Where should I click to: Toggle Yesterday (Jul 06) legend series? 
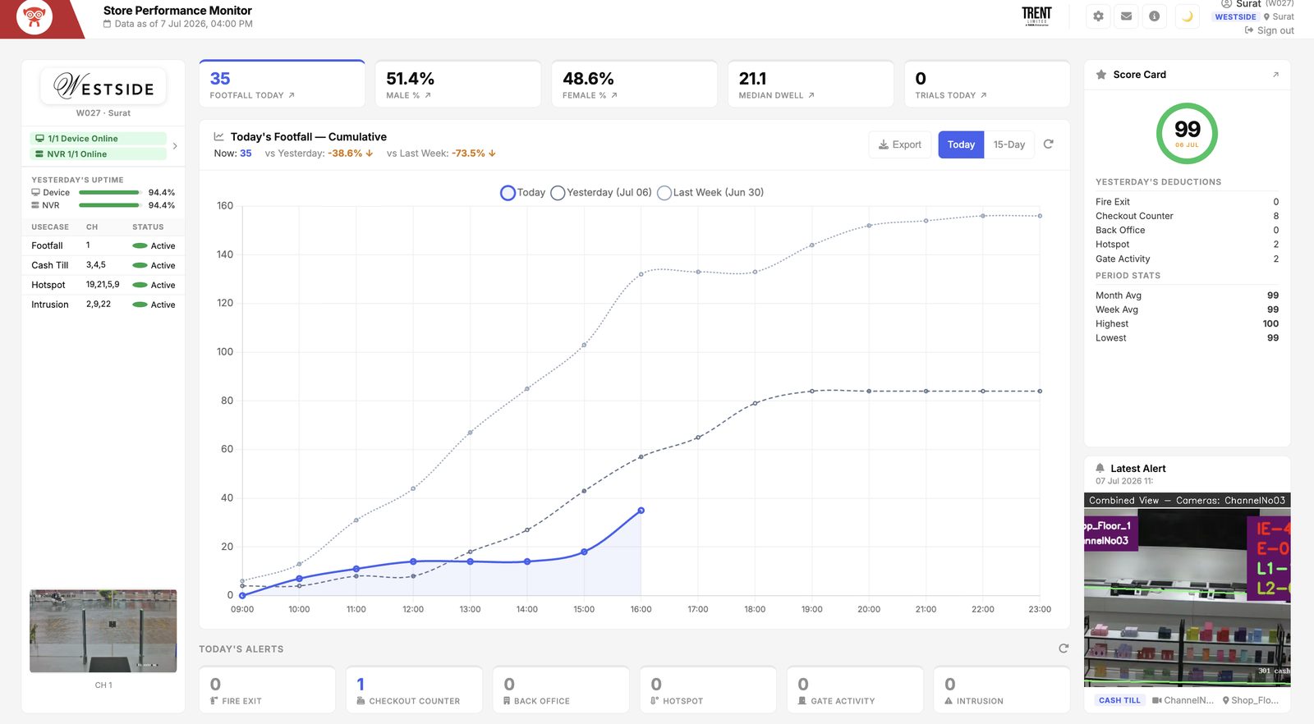(601, 193)
